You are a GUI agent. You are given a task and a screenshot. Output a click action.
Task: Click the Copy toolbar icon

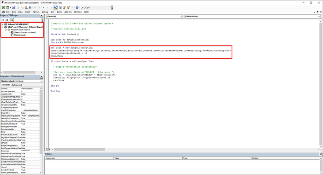[22, 8]
